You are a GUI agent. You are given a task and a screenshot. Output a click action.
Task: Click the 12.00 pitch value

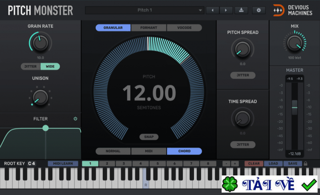click(x=149, y=93)
